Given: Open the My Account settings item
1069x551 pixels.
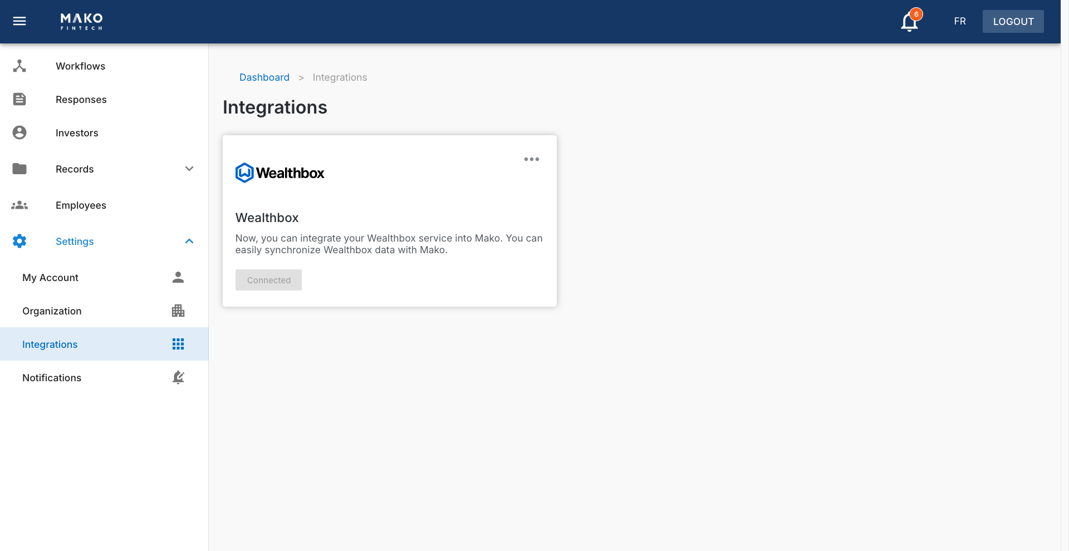Looking at the screenshot, I should coord(50,277).
